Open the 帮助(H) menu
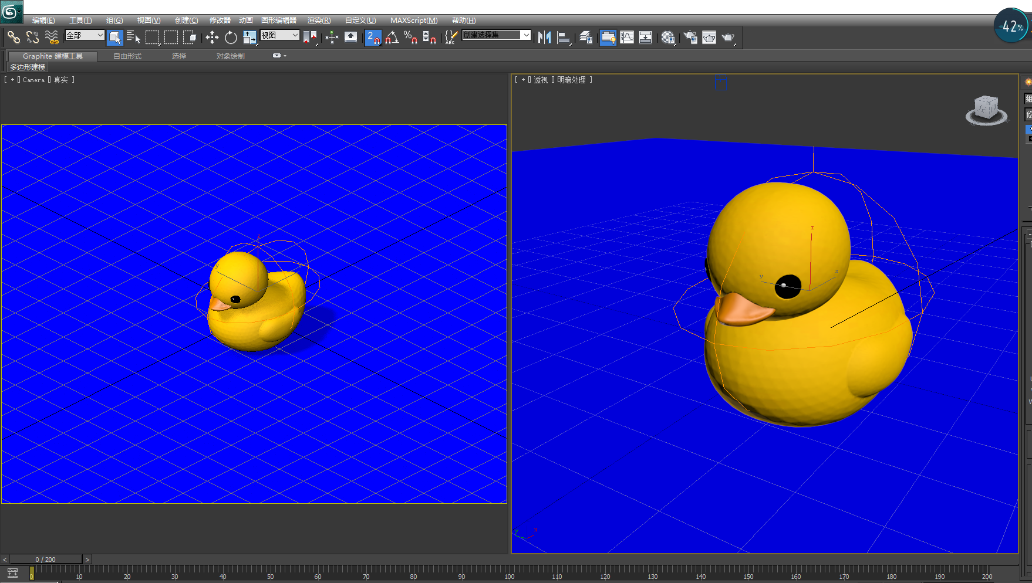 click(464, 21)
